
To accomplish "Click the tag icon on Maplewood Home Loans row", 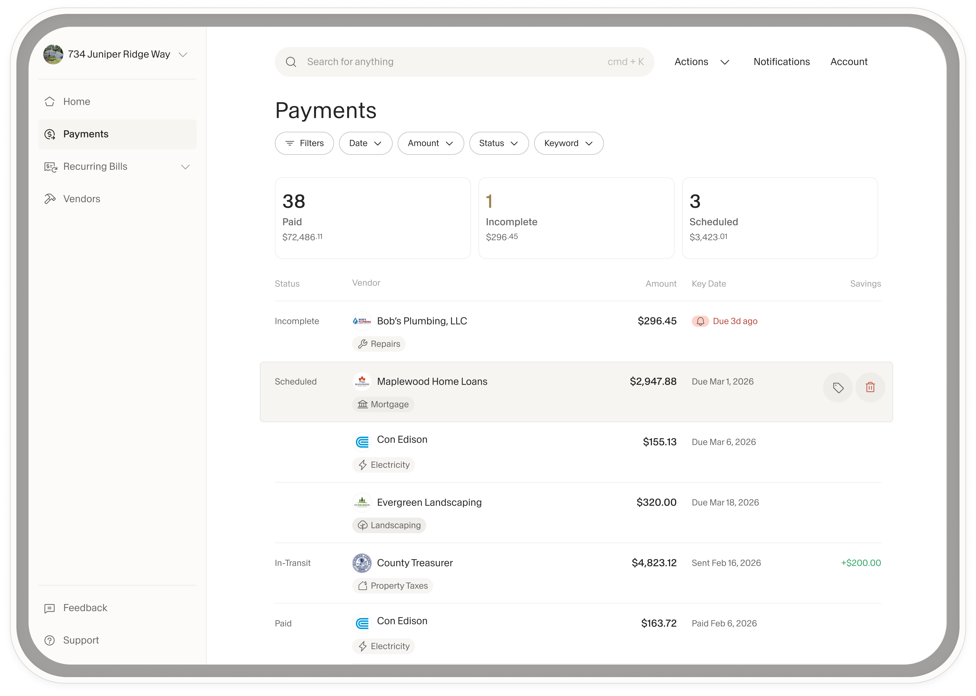I will tap(838, 387).
